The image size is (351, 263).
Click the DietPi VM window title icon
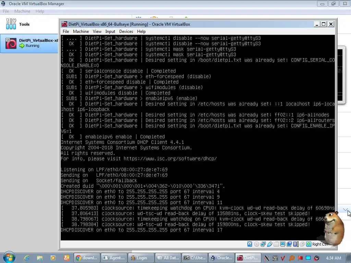(64, 24)
